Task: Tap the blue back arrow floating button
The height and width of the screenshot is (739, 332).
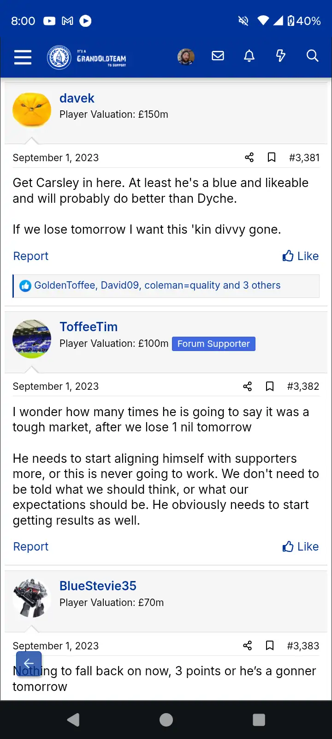Action: [x=29, y=664]
